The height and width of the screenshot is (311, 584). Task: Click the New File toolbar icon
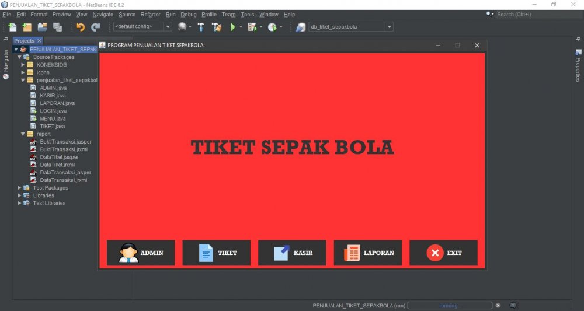(x=12, y=27)
